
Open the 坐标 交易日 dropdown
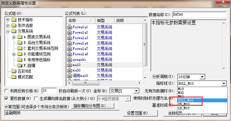(x=136, y=91)
